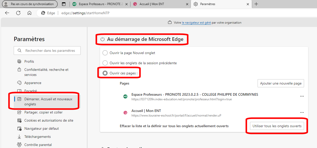
Task: Switch to the Paramètres tab
Action: pyautogui.click(x=221, y=4)
